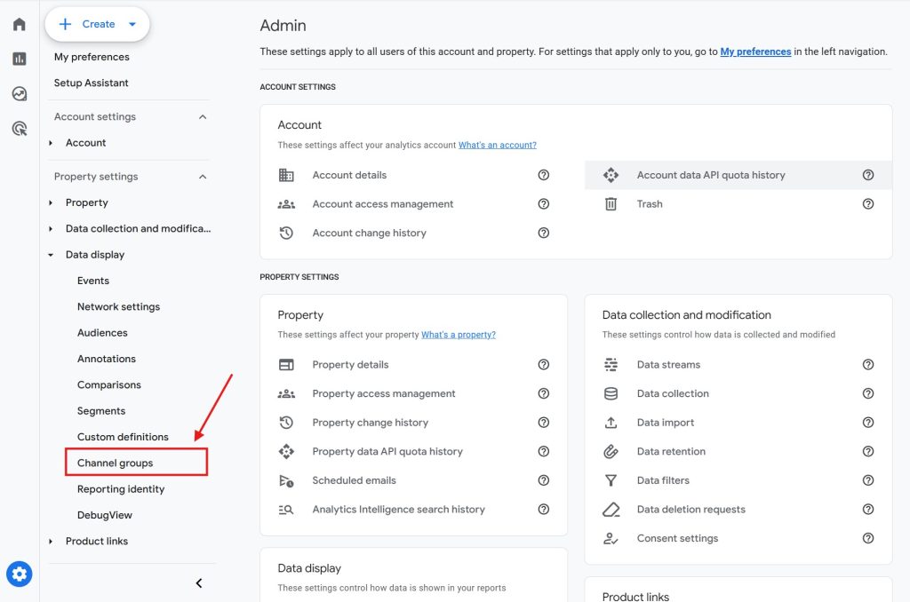The height and width of the screenshot is (602, 910).
Task: Collapse the Data display tree arrow
Action: pos(51,255)
